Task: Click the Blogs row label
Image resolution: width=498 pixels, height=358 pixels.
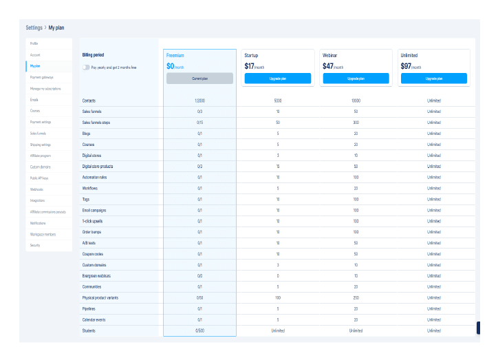Action: 86,134
